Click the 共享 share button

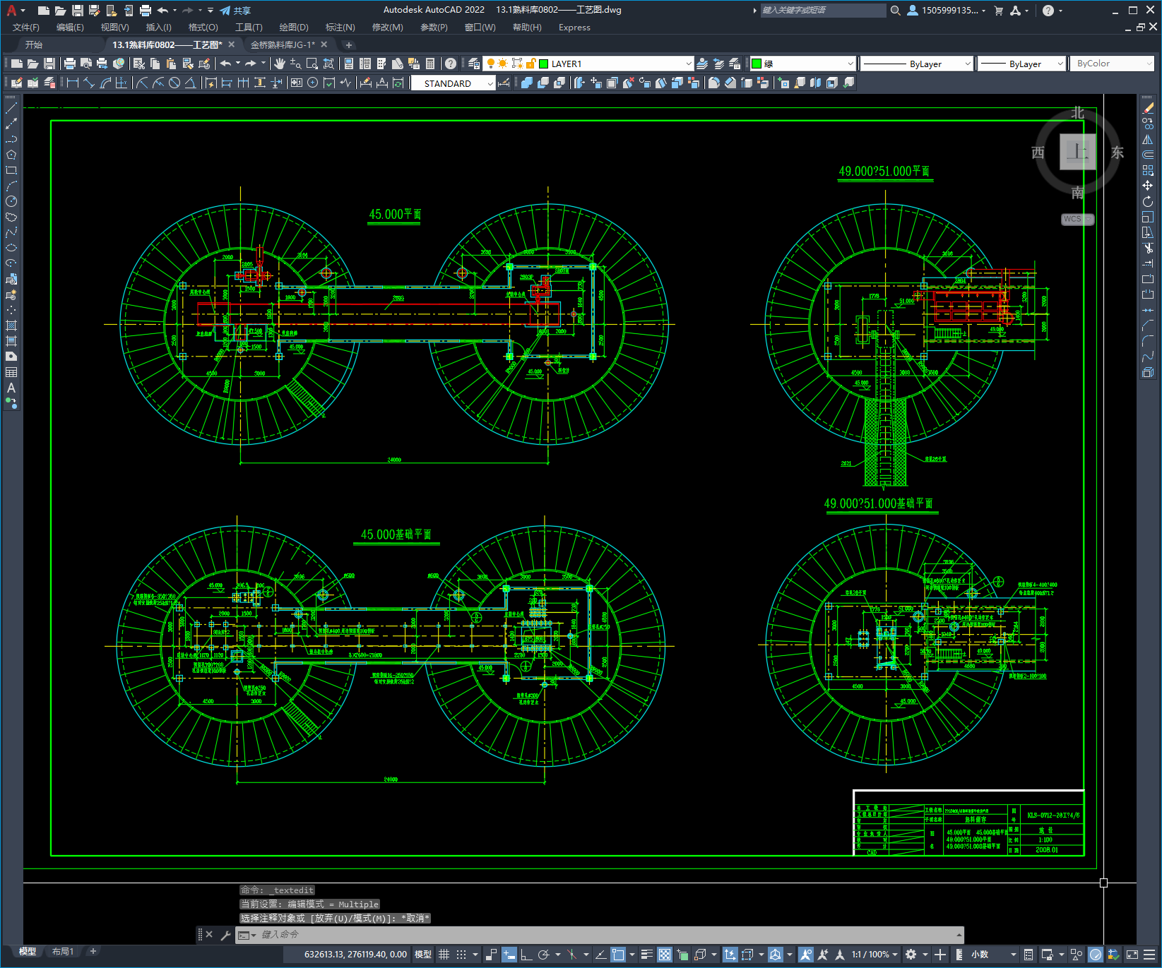coord(235,11)
